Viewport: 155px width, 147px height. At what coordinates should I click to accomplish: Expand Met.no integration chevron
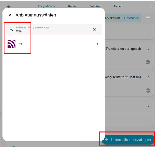click(149, 77)
